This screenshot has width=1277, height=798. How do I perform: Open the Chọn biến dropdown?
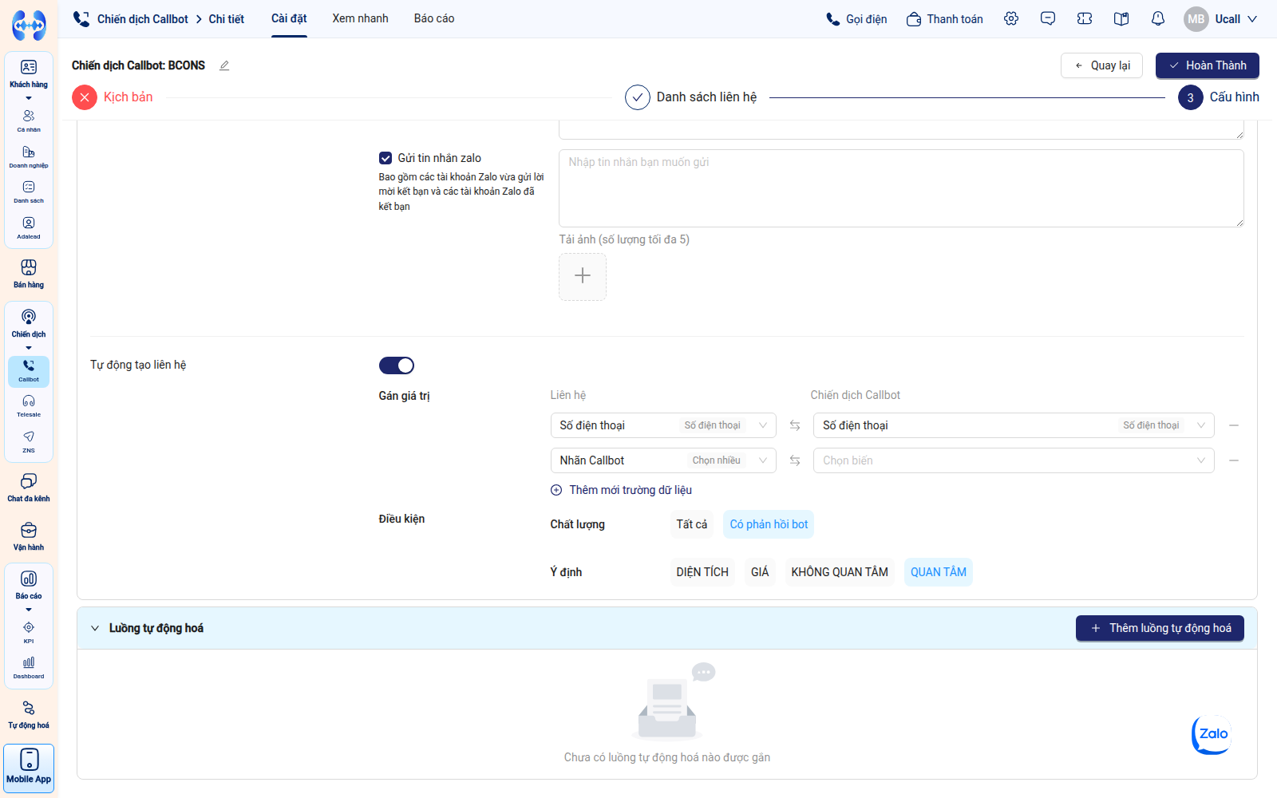coord(1014,460)
